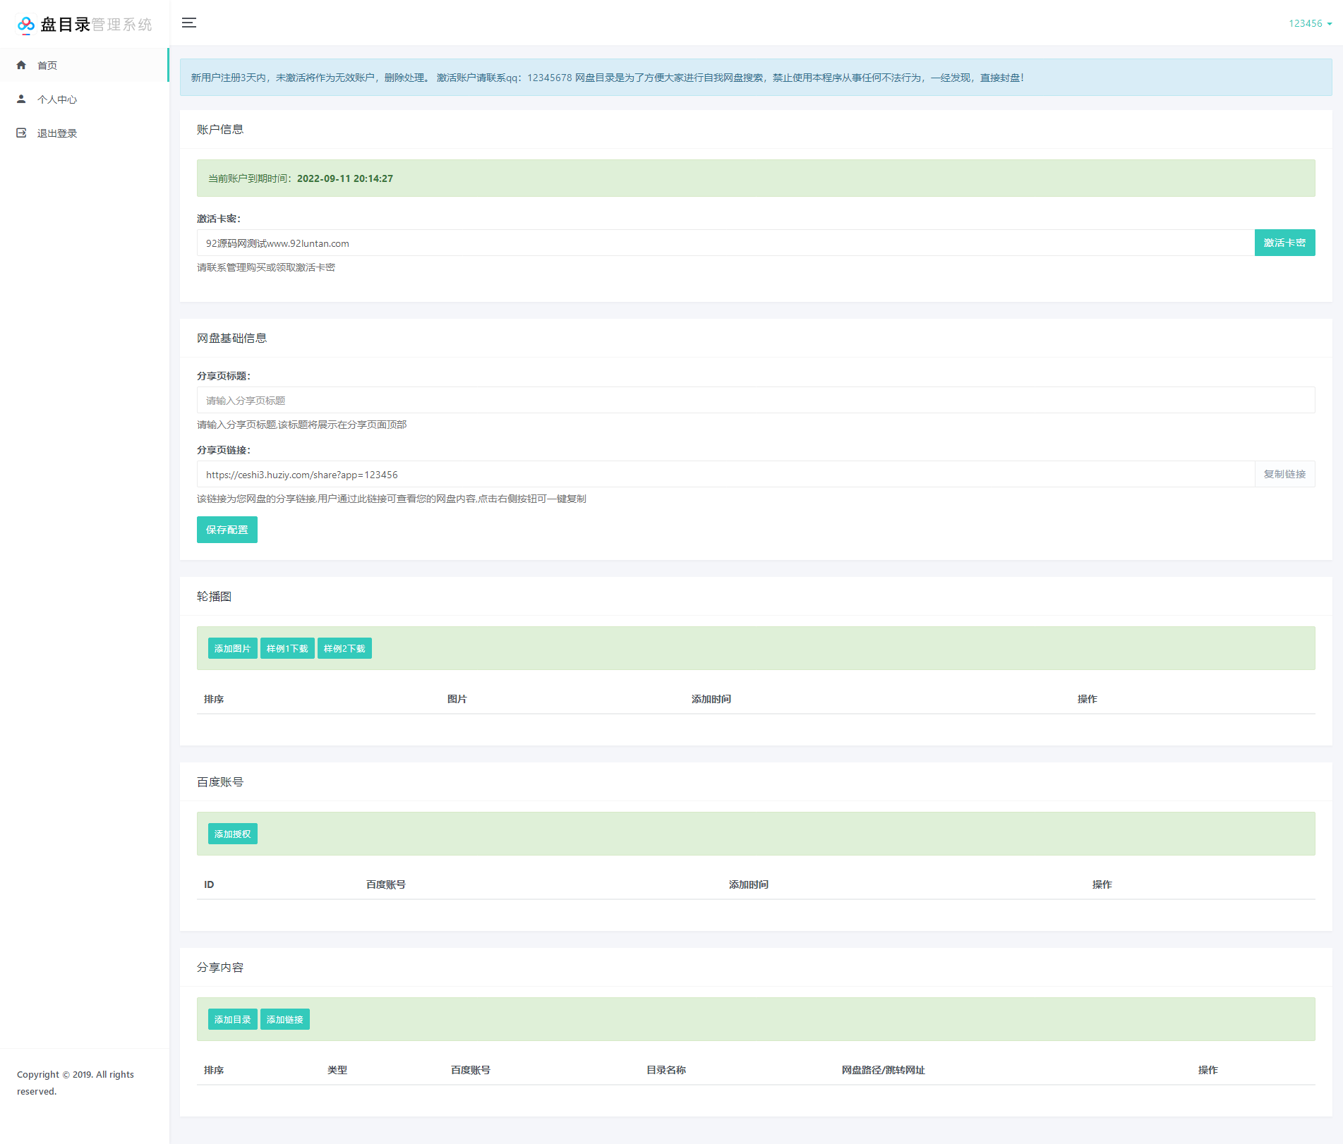This screenshot has height=1144, width=1343.
Task: Click the 复制链接 button
Action: click(x=1284, y=474)
